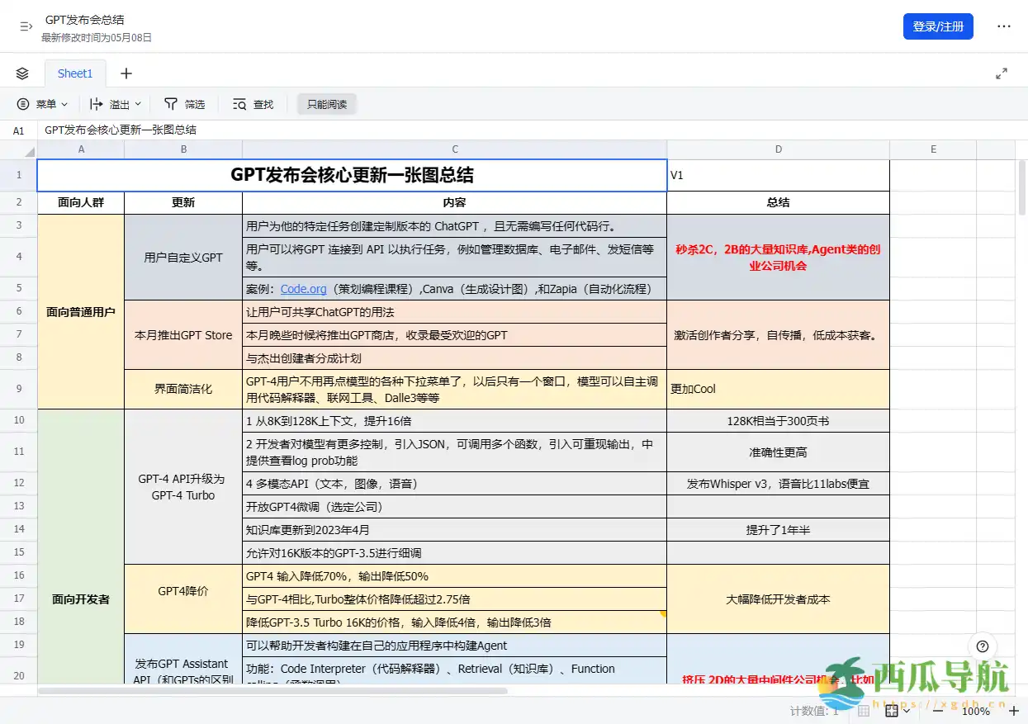Click the A1 cell name box
The width and height of the screenshot is (1028, 724).
(x=19, y=130)
